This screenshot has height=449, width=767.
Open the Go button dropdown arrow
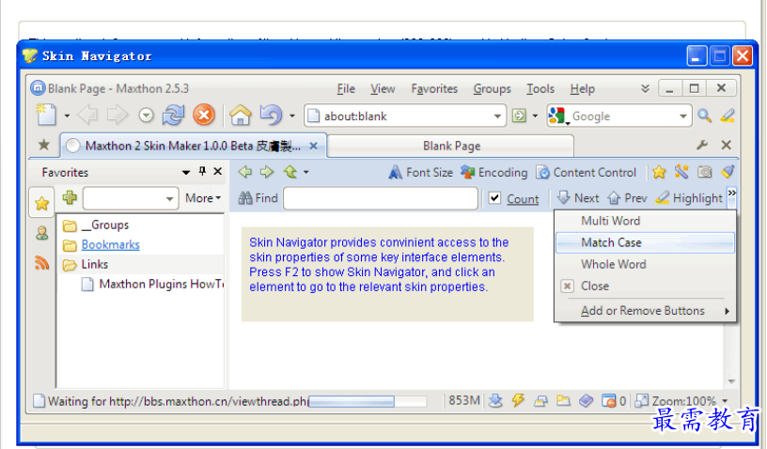(x=535, y=116)
